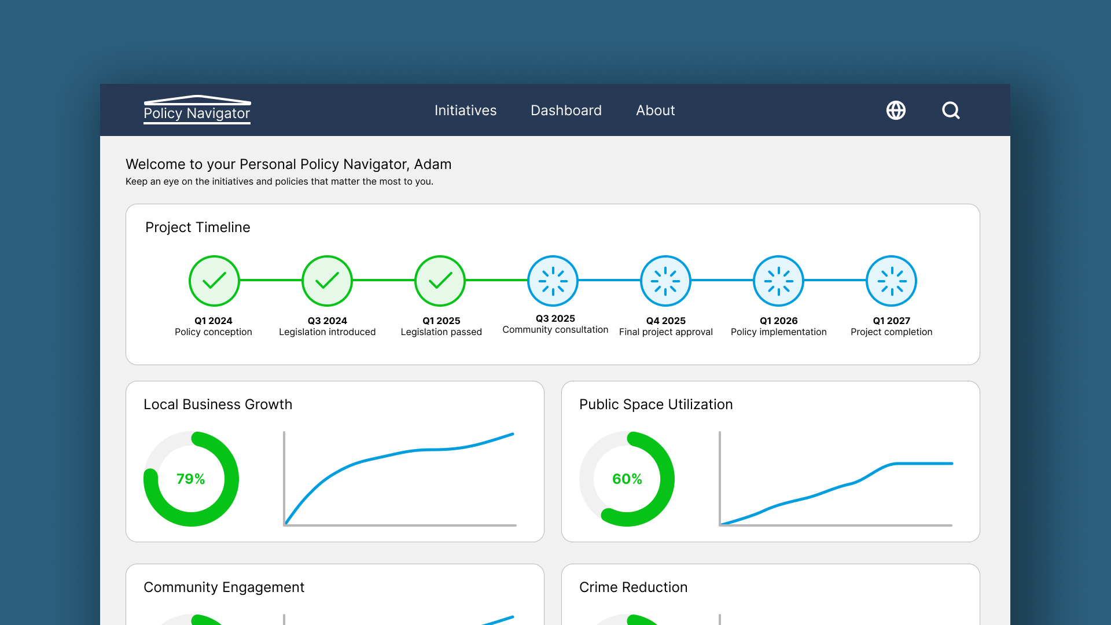Open the Community Engagement card title
This screenshot has height=625, width=1111.
(x=224, y=587)
